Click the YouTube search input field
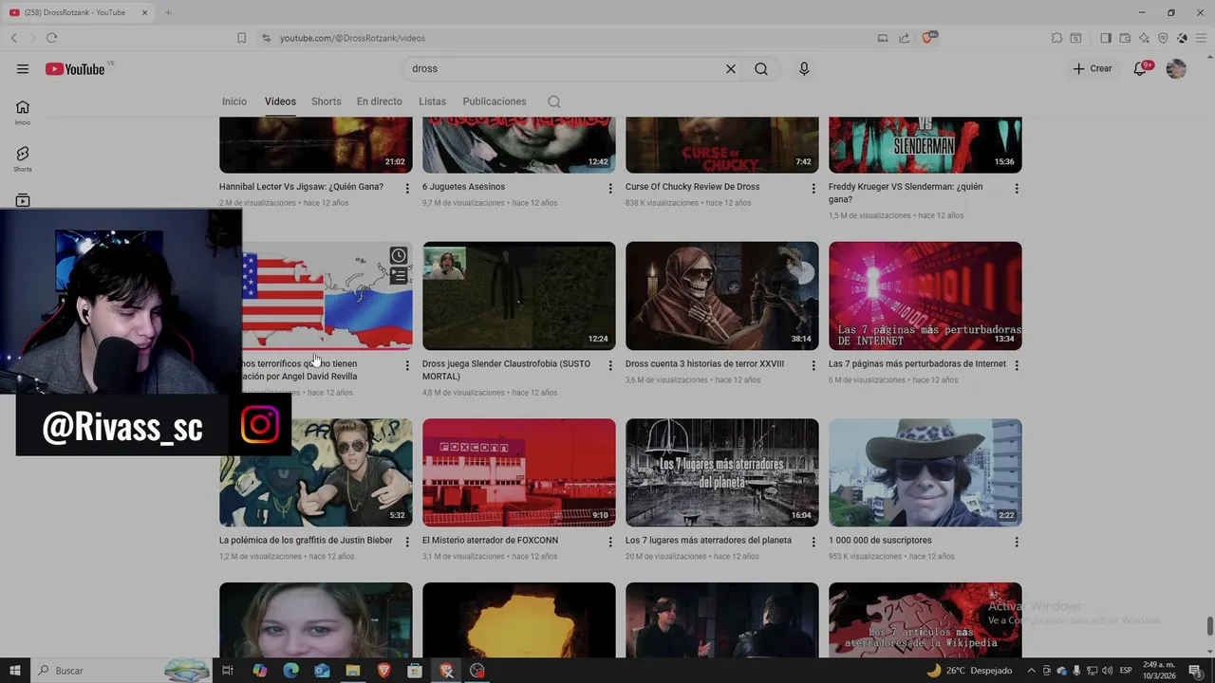This screenshot has height=683, width=1215. tap(565, 68)
